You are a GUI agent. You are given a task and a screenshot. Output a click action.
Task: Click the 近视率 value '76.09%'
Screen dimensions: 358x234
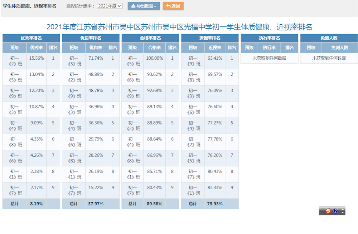click(215, 91)
